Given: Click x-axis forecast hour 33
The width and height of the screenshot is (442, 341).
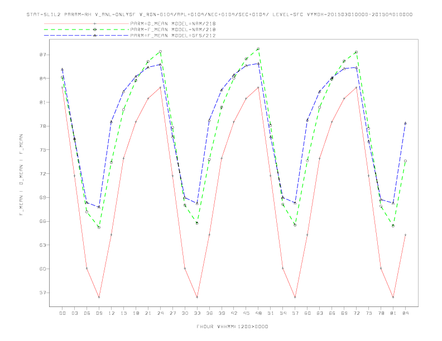Looking at the screenshot, I should [x=197, y=313].
